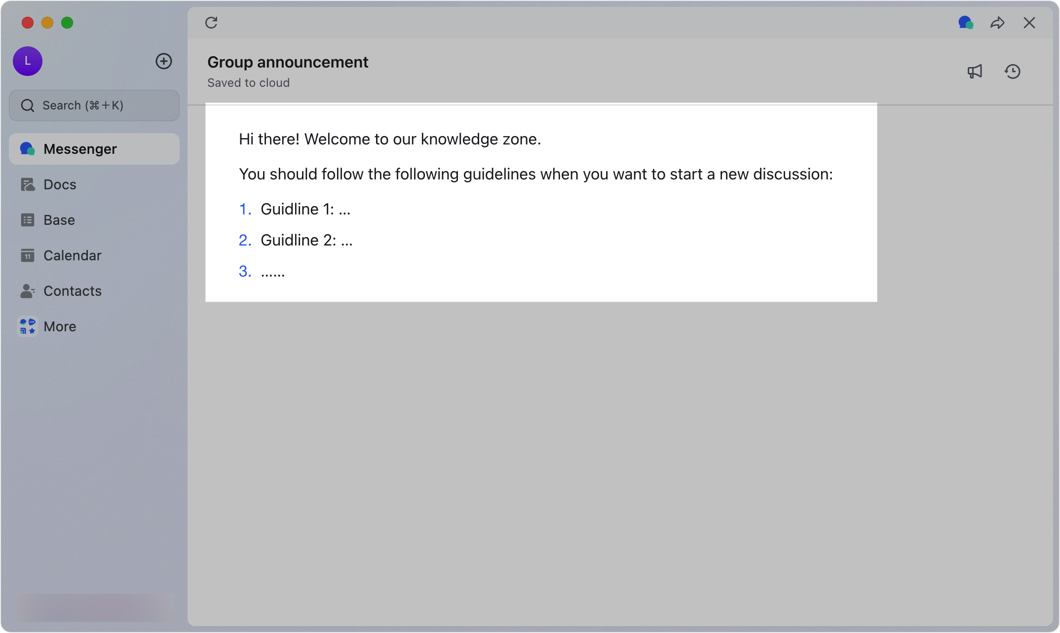
Task: Select the Group announcement title
Action: (288, 62)
